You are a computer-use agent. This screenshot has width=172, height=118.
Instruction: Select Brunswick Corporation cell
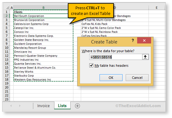43,20
